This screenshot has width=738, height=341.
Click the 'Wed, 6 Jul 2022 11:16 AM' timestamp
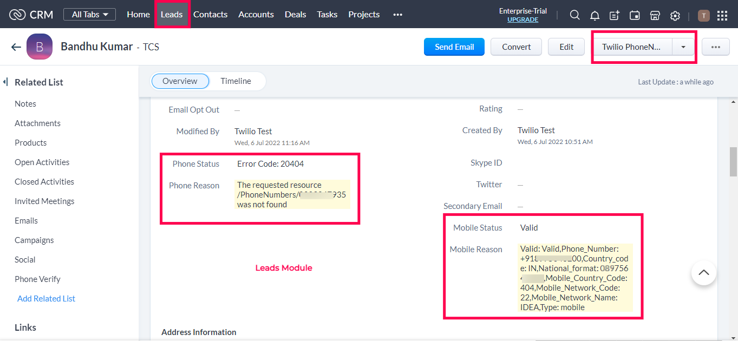272,143
